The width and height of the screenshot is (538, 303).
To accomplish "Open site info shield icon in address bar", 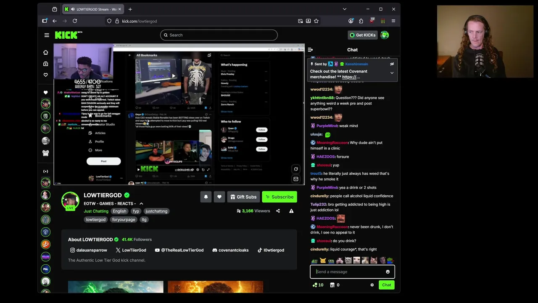I will 109,21.
